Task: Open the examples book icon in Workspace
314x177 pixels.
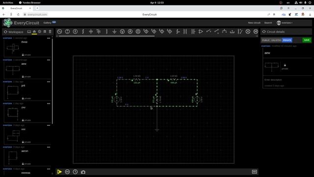Action: [x=29, y=31]
